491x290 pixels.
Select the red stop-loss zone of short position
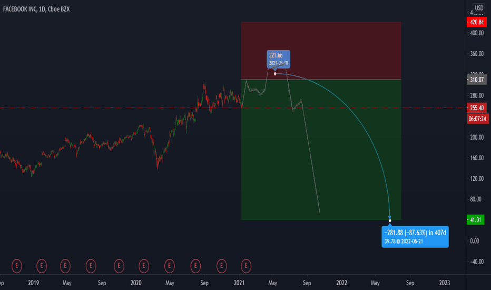(x=321, y=51)
